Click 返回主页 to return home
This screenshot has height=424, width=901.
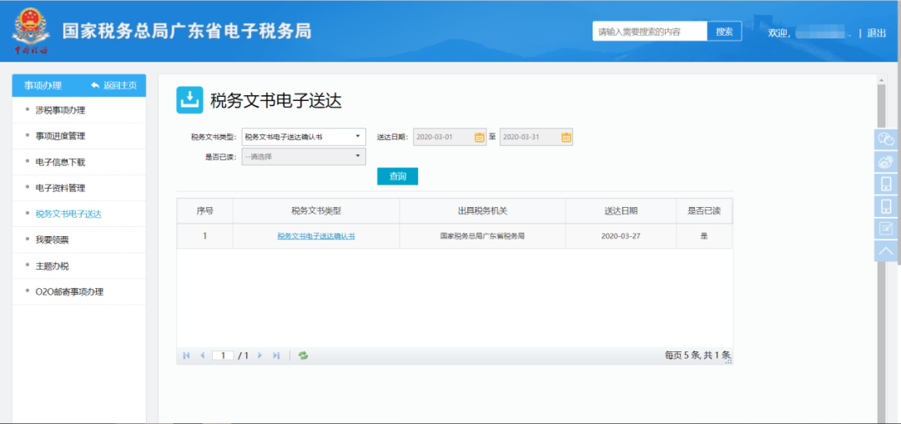point(114,85)
